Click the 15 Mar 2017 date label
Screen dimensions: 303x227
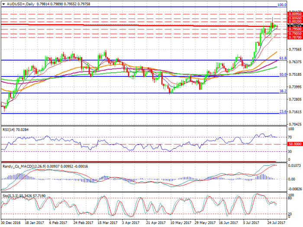[x=107, y=223]
